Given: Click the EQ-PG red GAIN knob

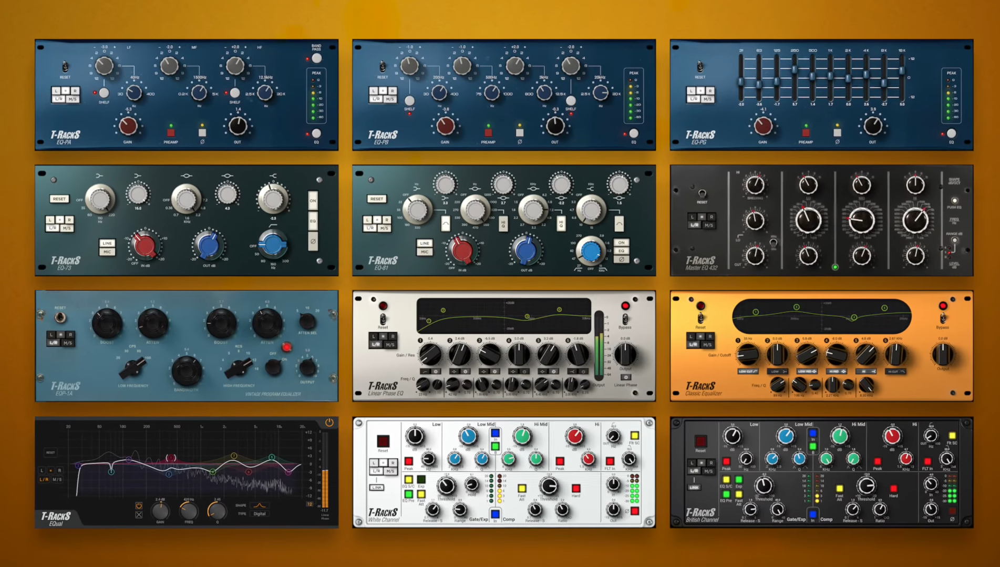Looking at the screenshot, I should [x=763, y=126].
